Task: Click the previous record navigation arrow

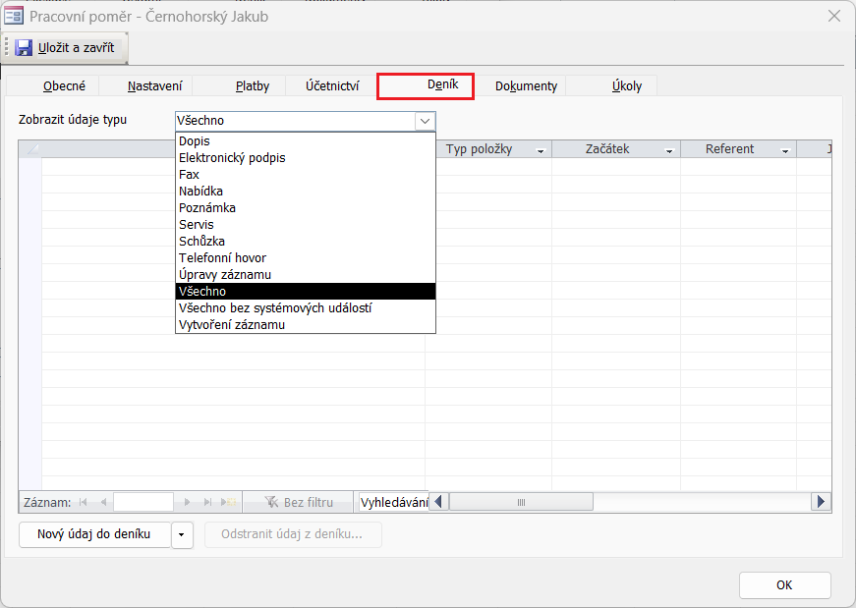Action: [103, 502]
